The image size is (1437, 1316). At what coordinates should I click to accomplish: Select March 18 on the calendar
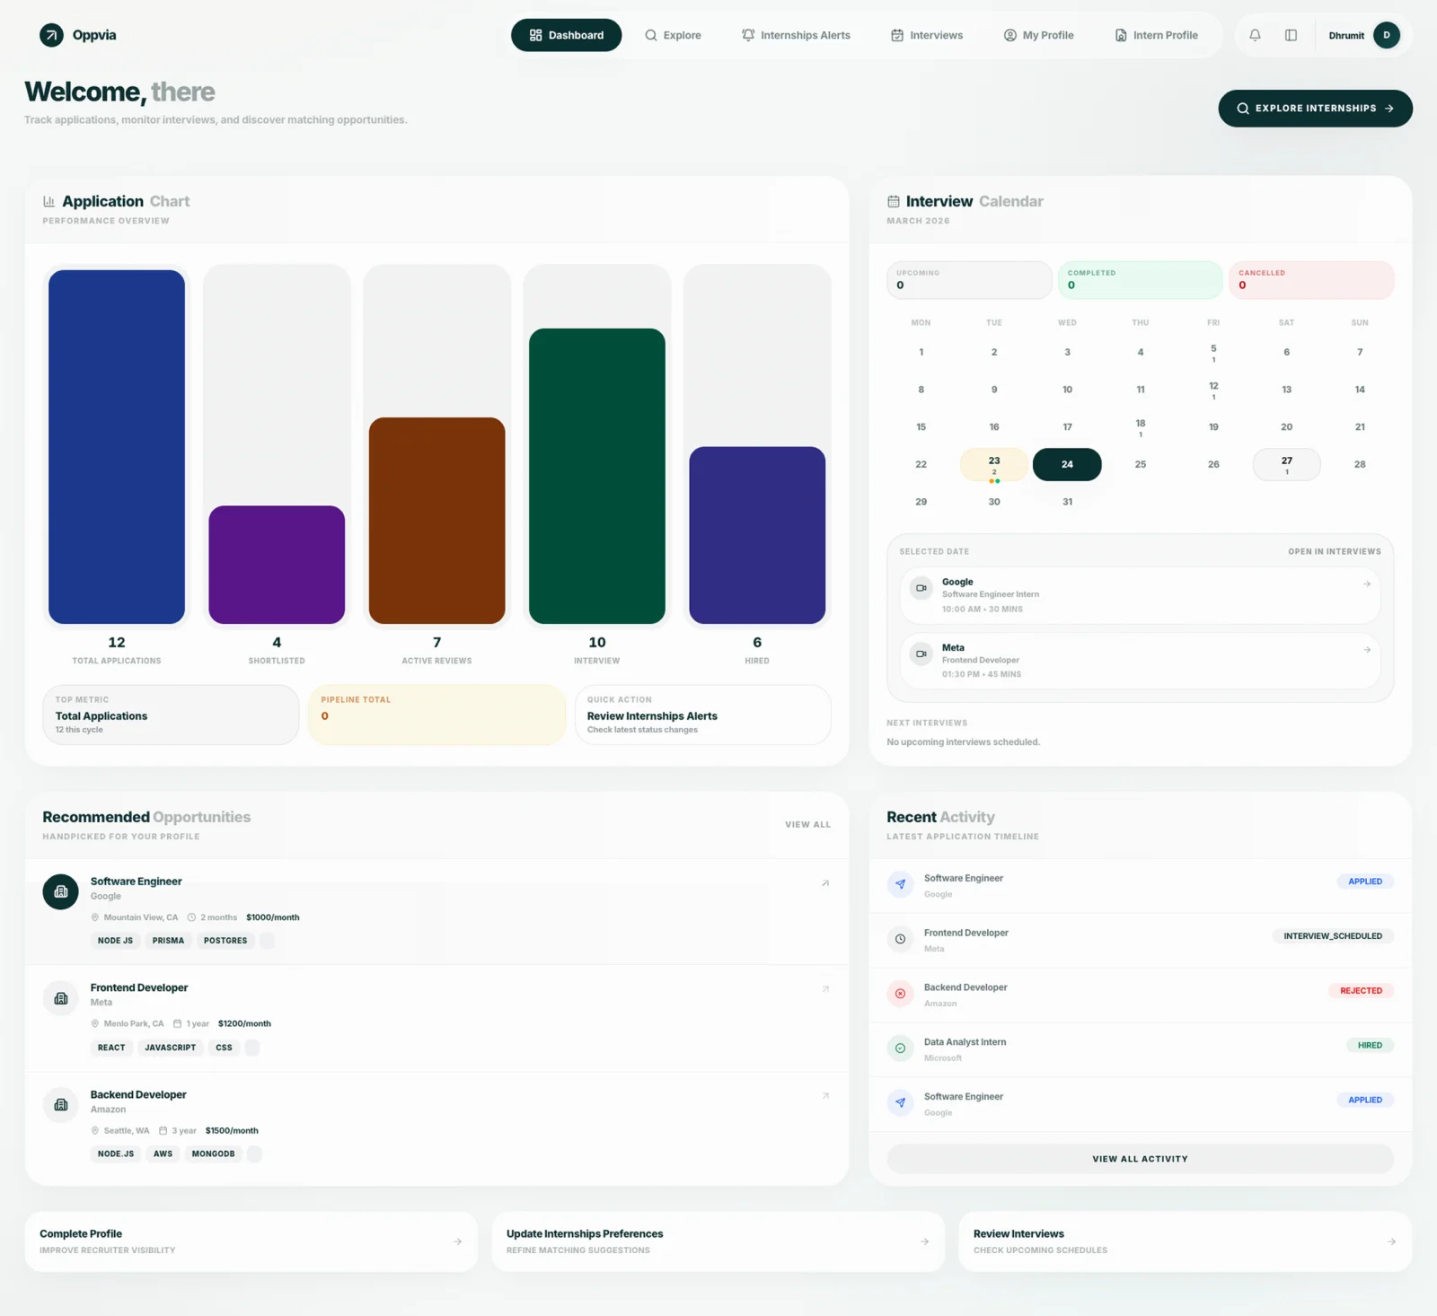click(x=1141, y=427)
